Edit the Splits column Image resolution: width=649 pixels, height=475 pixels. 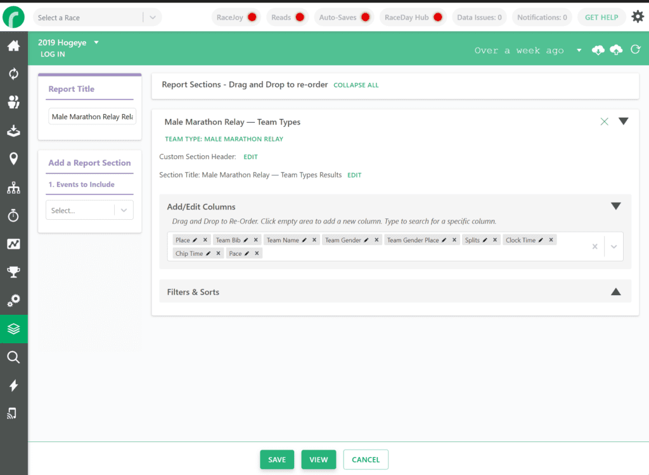tap(485, 240)
